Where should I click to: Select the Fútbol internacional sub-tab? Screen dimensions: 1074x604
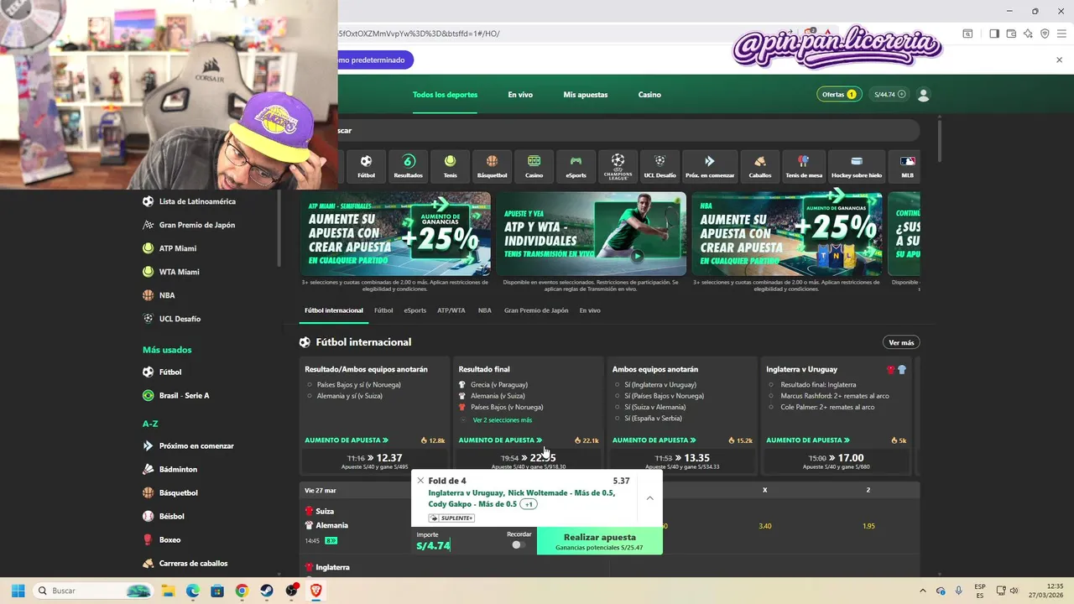pyautogui.click(x=334, y=310)
